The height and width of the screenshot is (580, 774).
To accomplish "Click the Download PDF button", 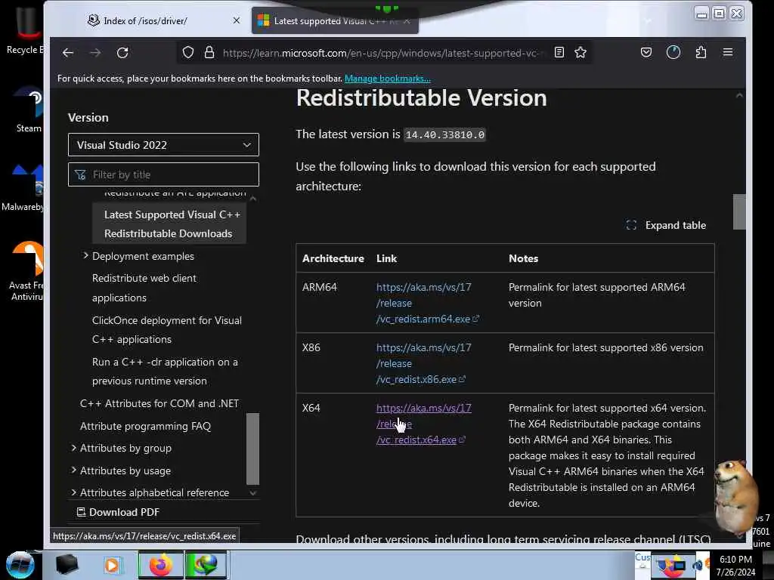I will (x=119, y=513).
